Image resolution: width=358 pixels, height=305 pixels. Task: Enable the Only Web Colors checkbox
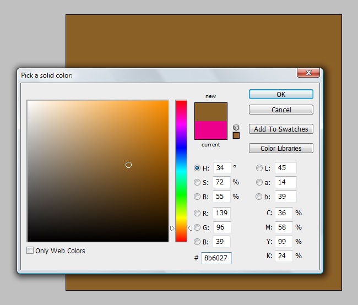[30, 251]
